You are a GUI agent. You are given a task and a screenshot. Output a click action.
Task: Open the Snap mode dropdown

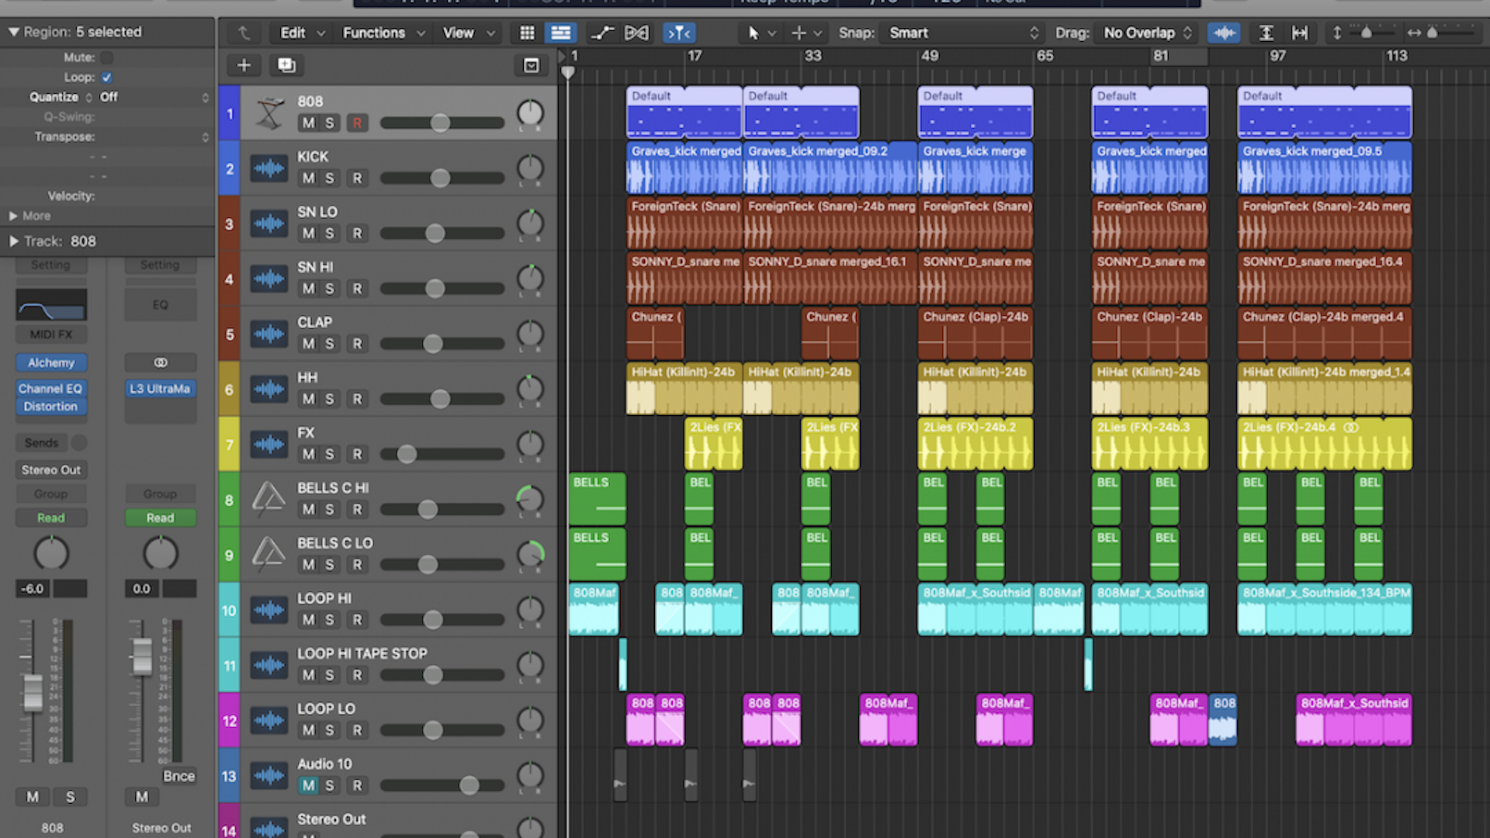click(x=962, y=33)
